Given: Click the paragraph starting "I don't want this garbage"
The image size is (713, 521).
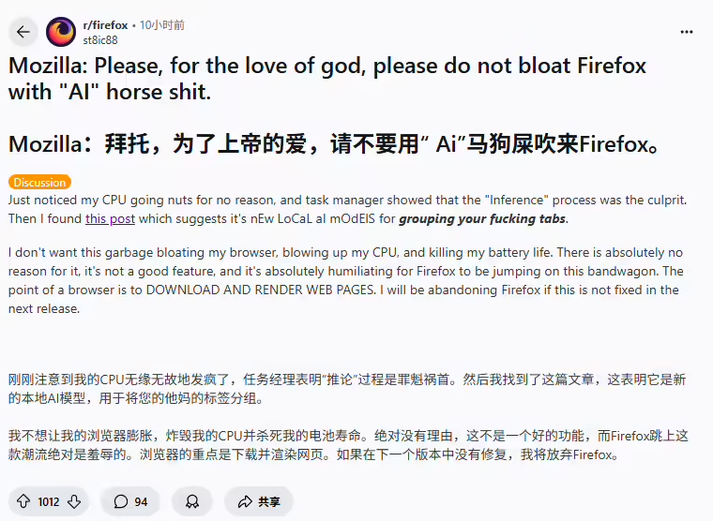Looking at the screenshot, I should pos(343,280).
